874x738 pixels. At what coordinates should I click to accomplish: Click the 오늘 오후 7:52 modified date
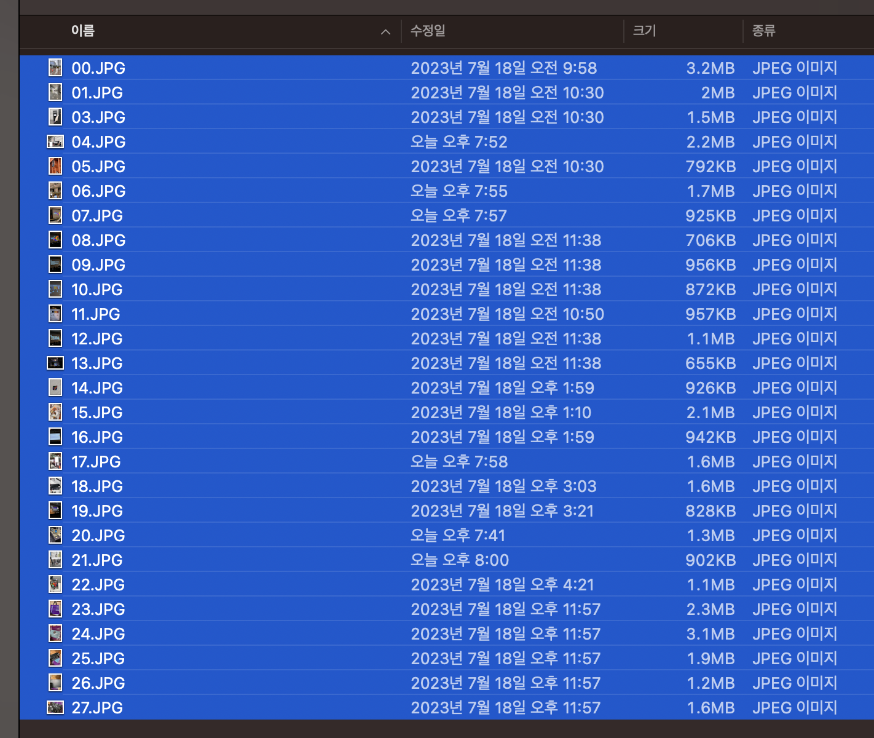(x=459, y=142)
